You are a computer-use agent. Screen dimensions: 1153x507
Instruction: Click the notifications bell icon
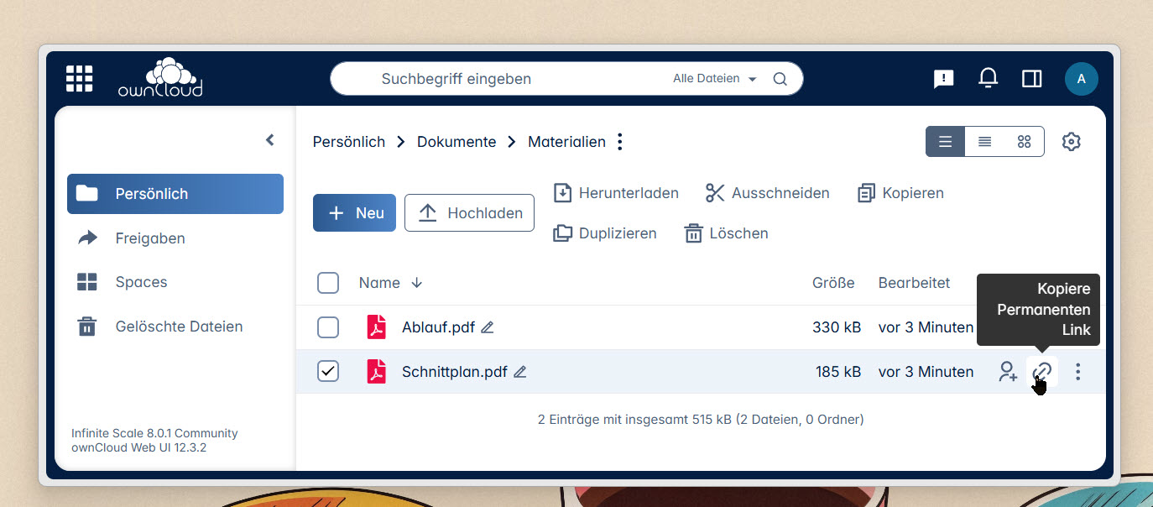988,79
